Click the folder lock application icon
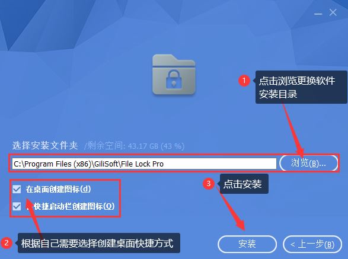 click(174, 74)
